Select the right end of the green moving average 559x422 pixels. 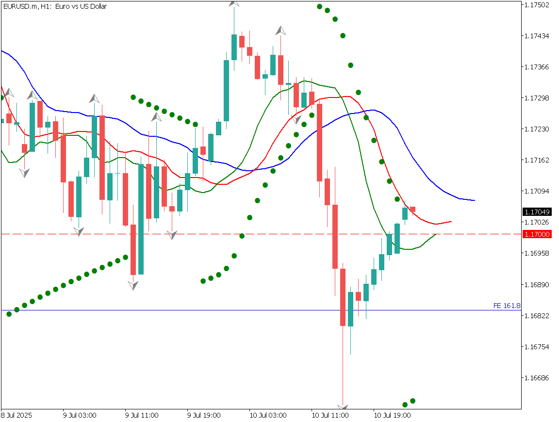click(x=436, y=234)
